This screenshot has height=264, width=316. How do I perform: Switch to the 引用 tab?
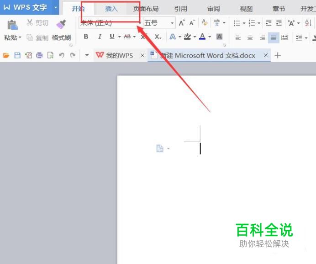coord(180,9)
